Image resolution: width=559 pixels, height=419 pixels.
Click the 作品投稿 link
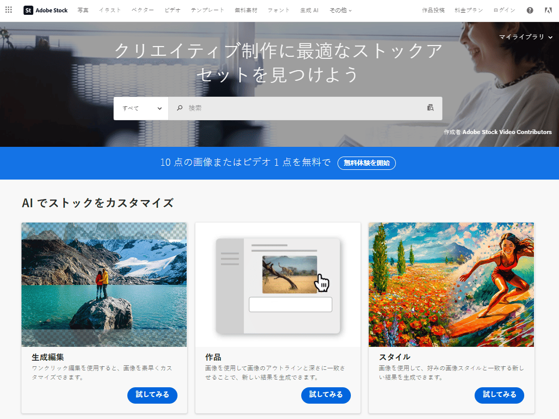[x=433, y=10]
